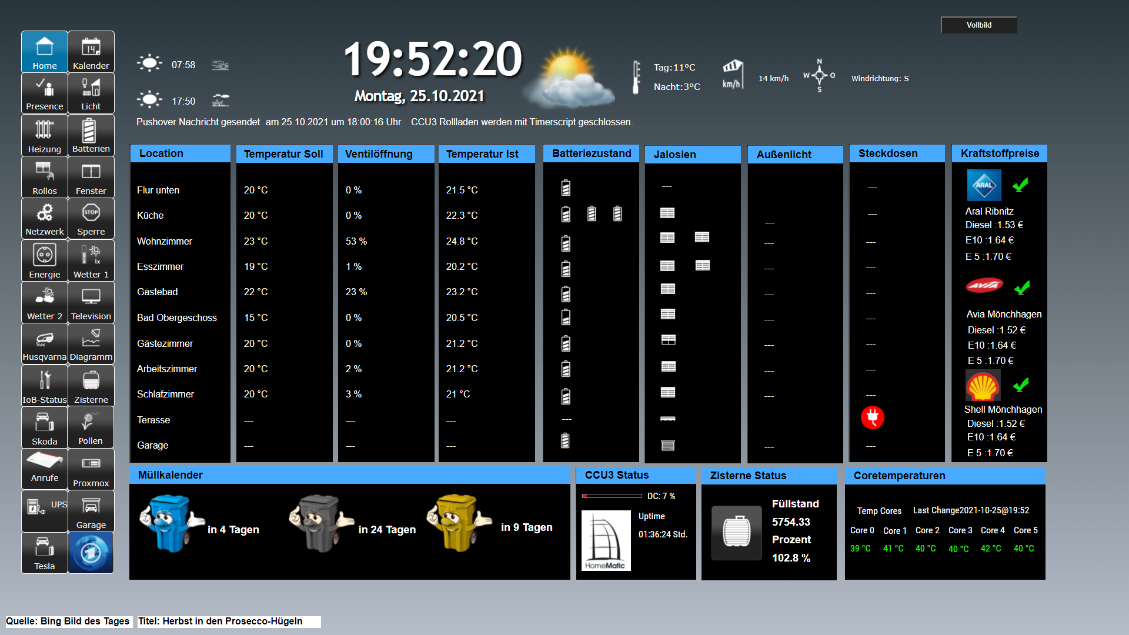Open the Rollos shutters page

coord(45,178)
